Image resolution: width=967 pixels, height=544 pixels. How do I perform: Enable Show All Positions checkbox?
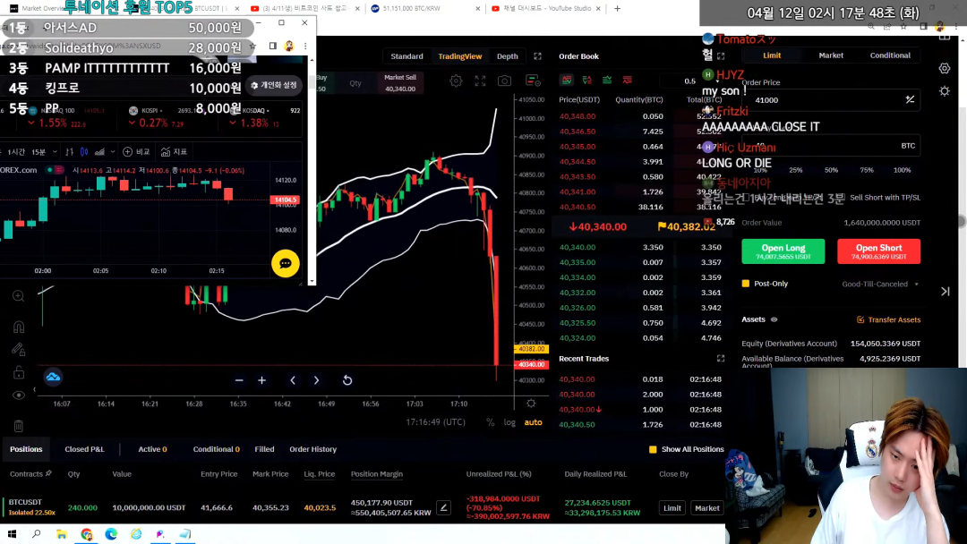coord(653,449)
